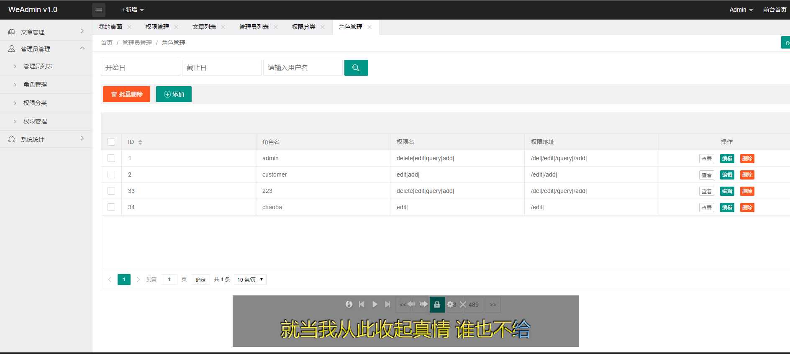Click 查看 for the chaoba row
The height and width of the screenshot is (354, 790).
[x=707, y=208]
